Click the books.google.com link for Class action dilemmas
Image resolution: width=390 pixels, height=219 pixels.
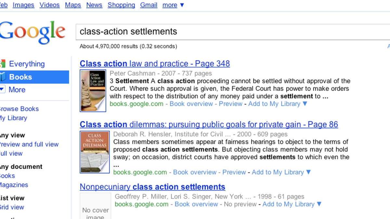(140, 172)
